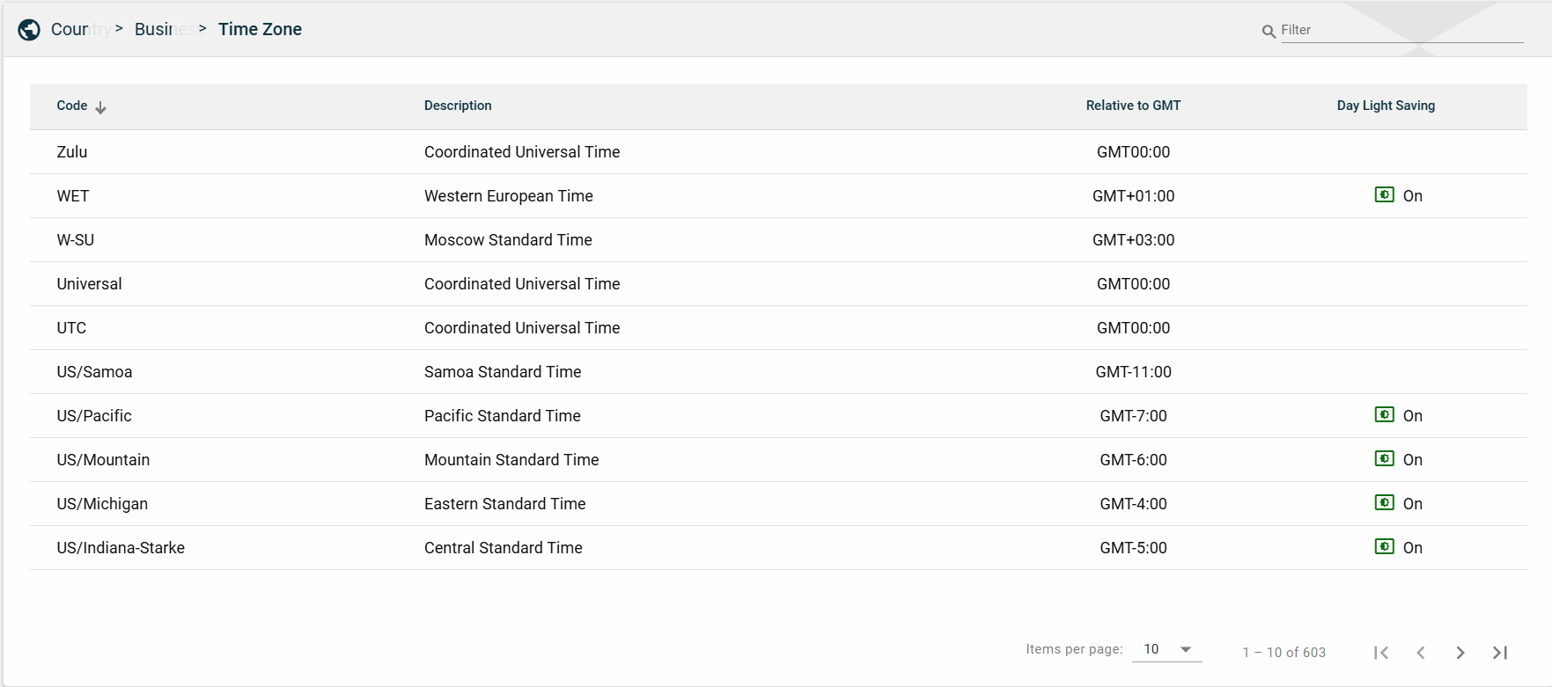Image resolution: width=1552 pixels, height=687 pixels.
Task: Click the Day Light Saving column header
Action: 1386,106
